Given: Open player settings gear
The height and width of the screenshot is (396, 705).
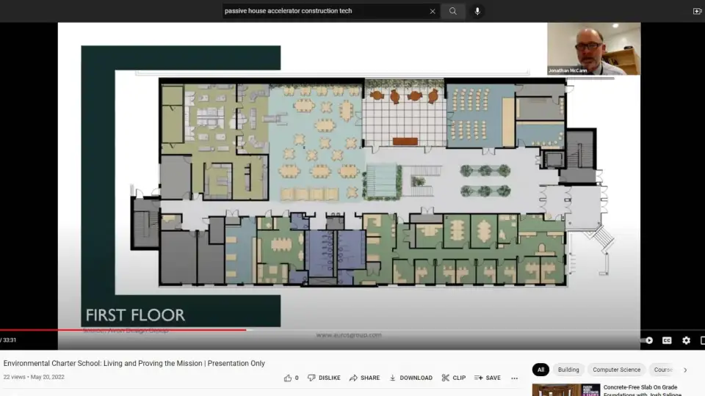Looking at the screenshot, I should [686, 340].
